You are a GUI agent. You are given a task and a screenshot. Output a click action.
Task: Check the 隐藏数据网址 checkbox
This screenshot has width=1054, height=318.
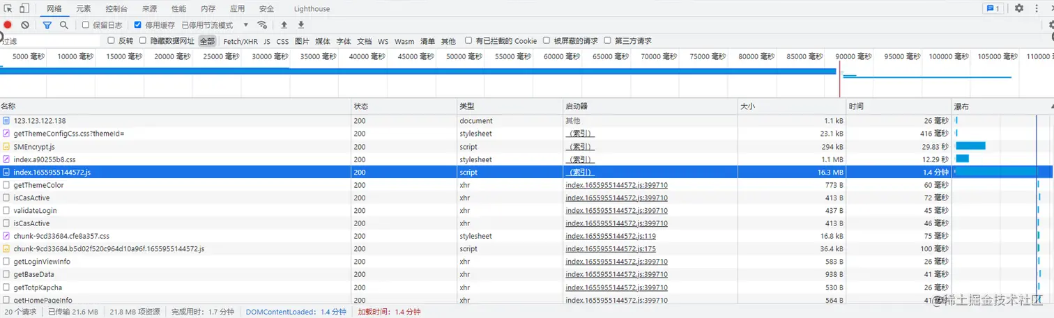point(143,41)
